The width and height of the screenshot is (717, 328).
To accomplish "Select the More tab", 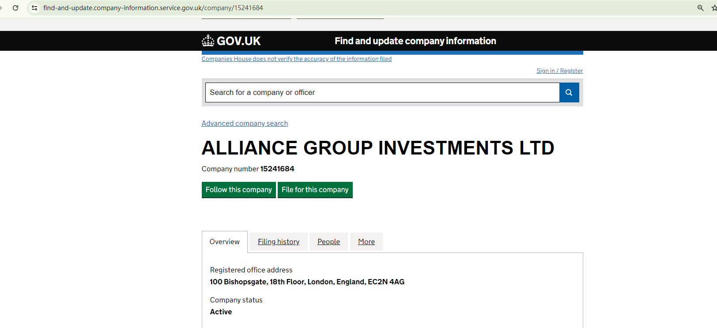I will pos(366,242).
